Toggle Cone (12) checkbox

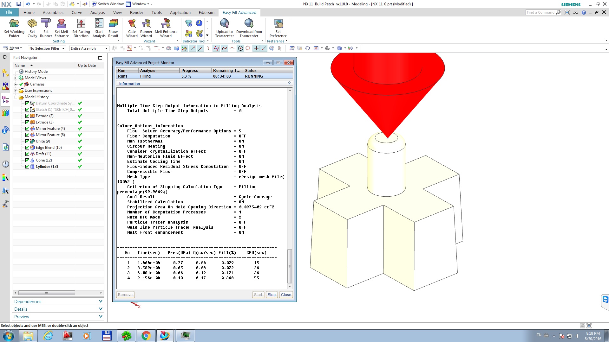click(x=27, y=160)
